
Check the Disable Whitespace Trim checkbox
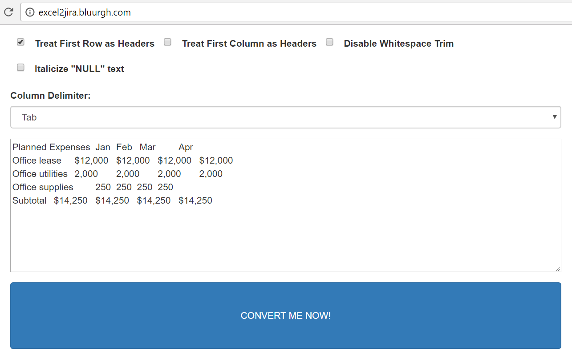click(x=329, y=42)
